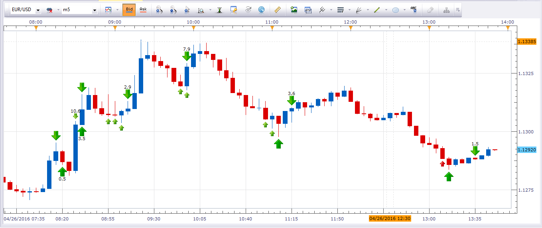Click the chart window template icon
The image size is (542, 228).
point(308,10)
